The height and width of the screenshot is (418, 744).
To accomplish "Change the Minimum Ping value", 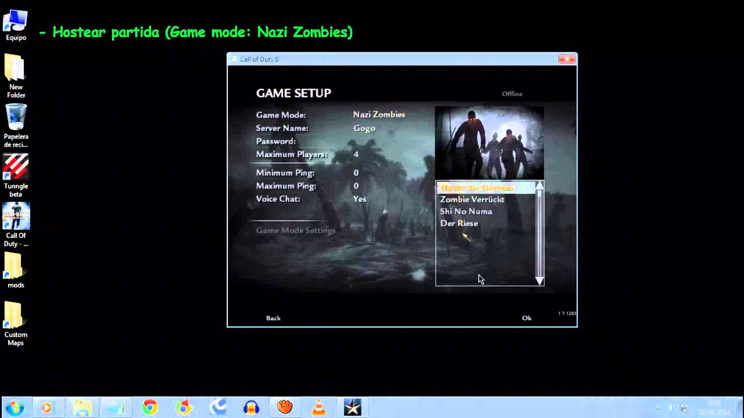I will pos(356,173).
